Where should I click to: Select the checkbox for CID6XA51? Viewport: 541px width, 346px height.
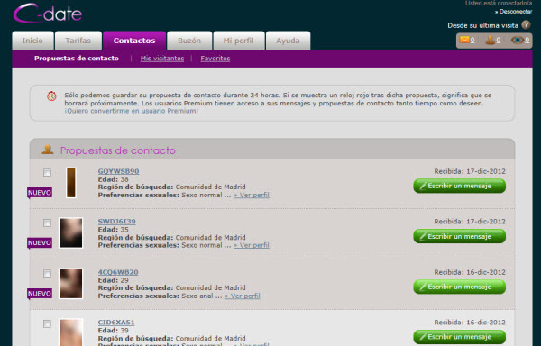point(47,324)
